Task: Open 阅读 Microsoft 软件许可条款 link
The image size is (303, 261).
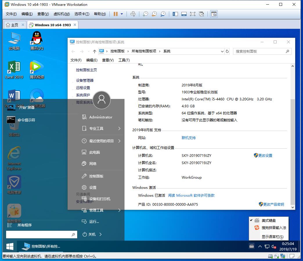Action: (x=191, y=195)
